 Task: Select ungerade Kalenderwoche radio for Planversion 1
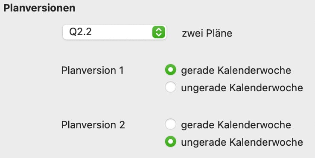tap(171, 87)
